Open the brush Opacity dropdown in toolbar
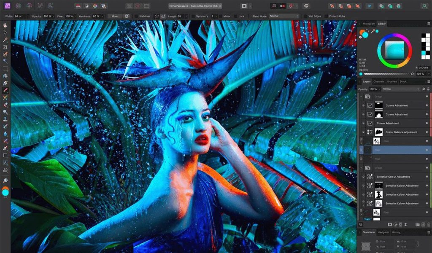Viewport: 432px width, 253px height. (53, 16)
